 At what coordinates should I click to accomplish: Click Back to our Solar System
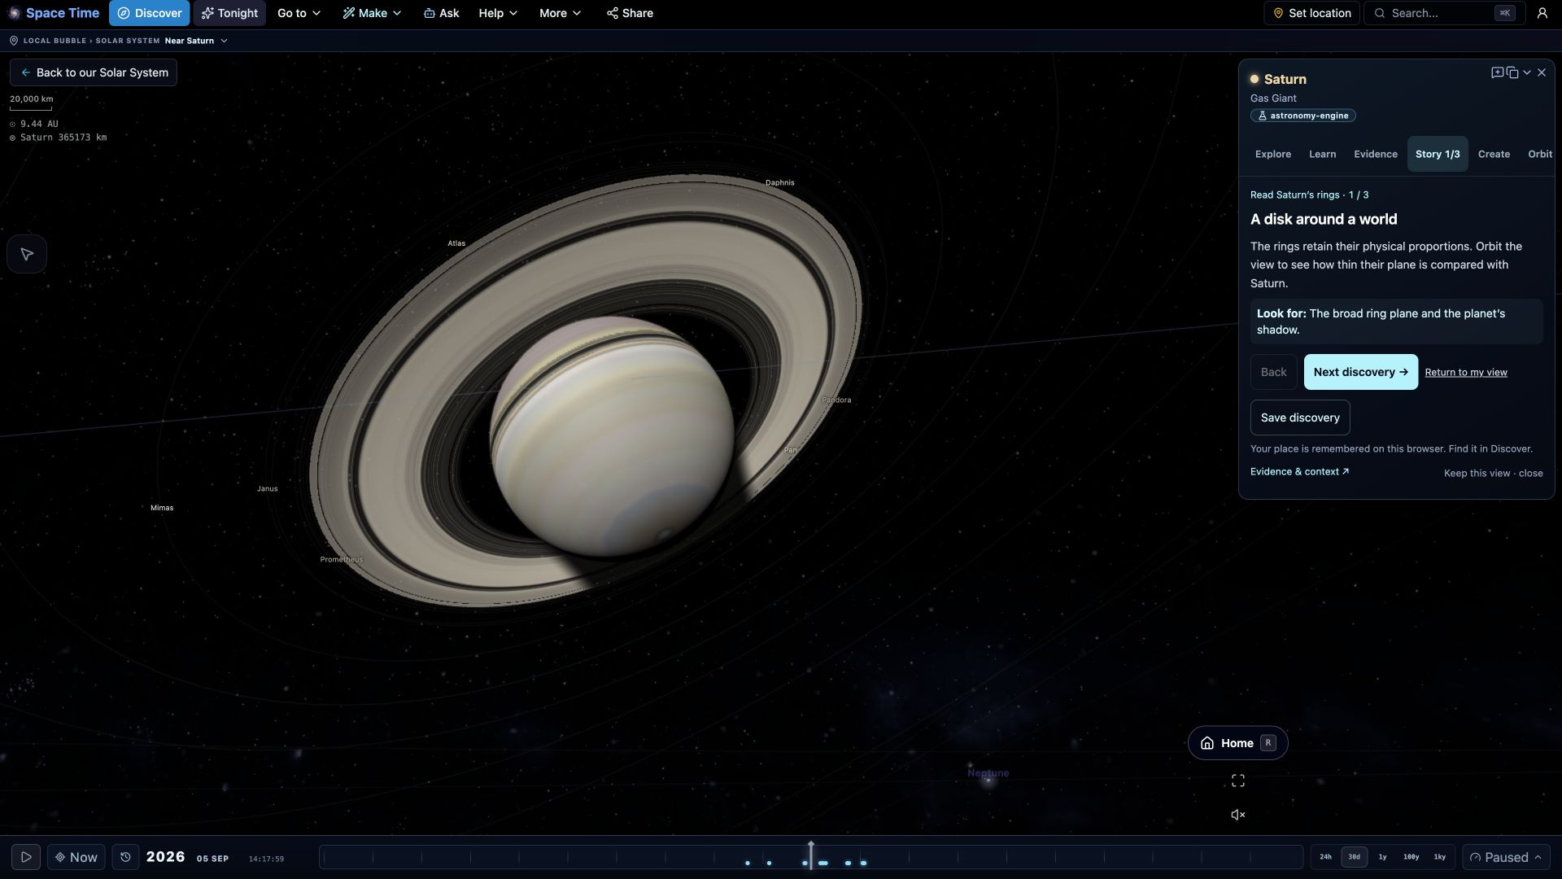pos(94,72)
